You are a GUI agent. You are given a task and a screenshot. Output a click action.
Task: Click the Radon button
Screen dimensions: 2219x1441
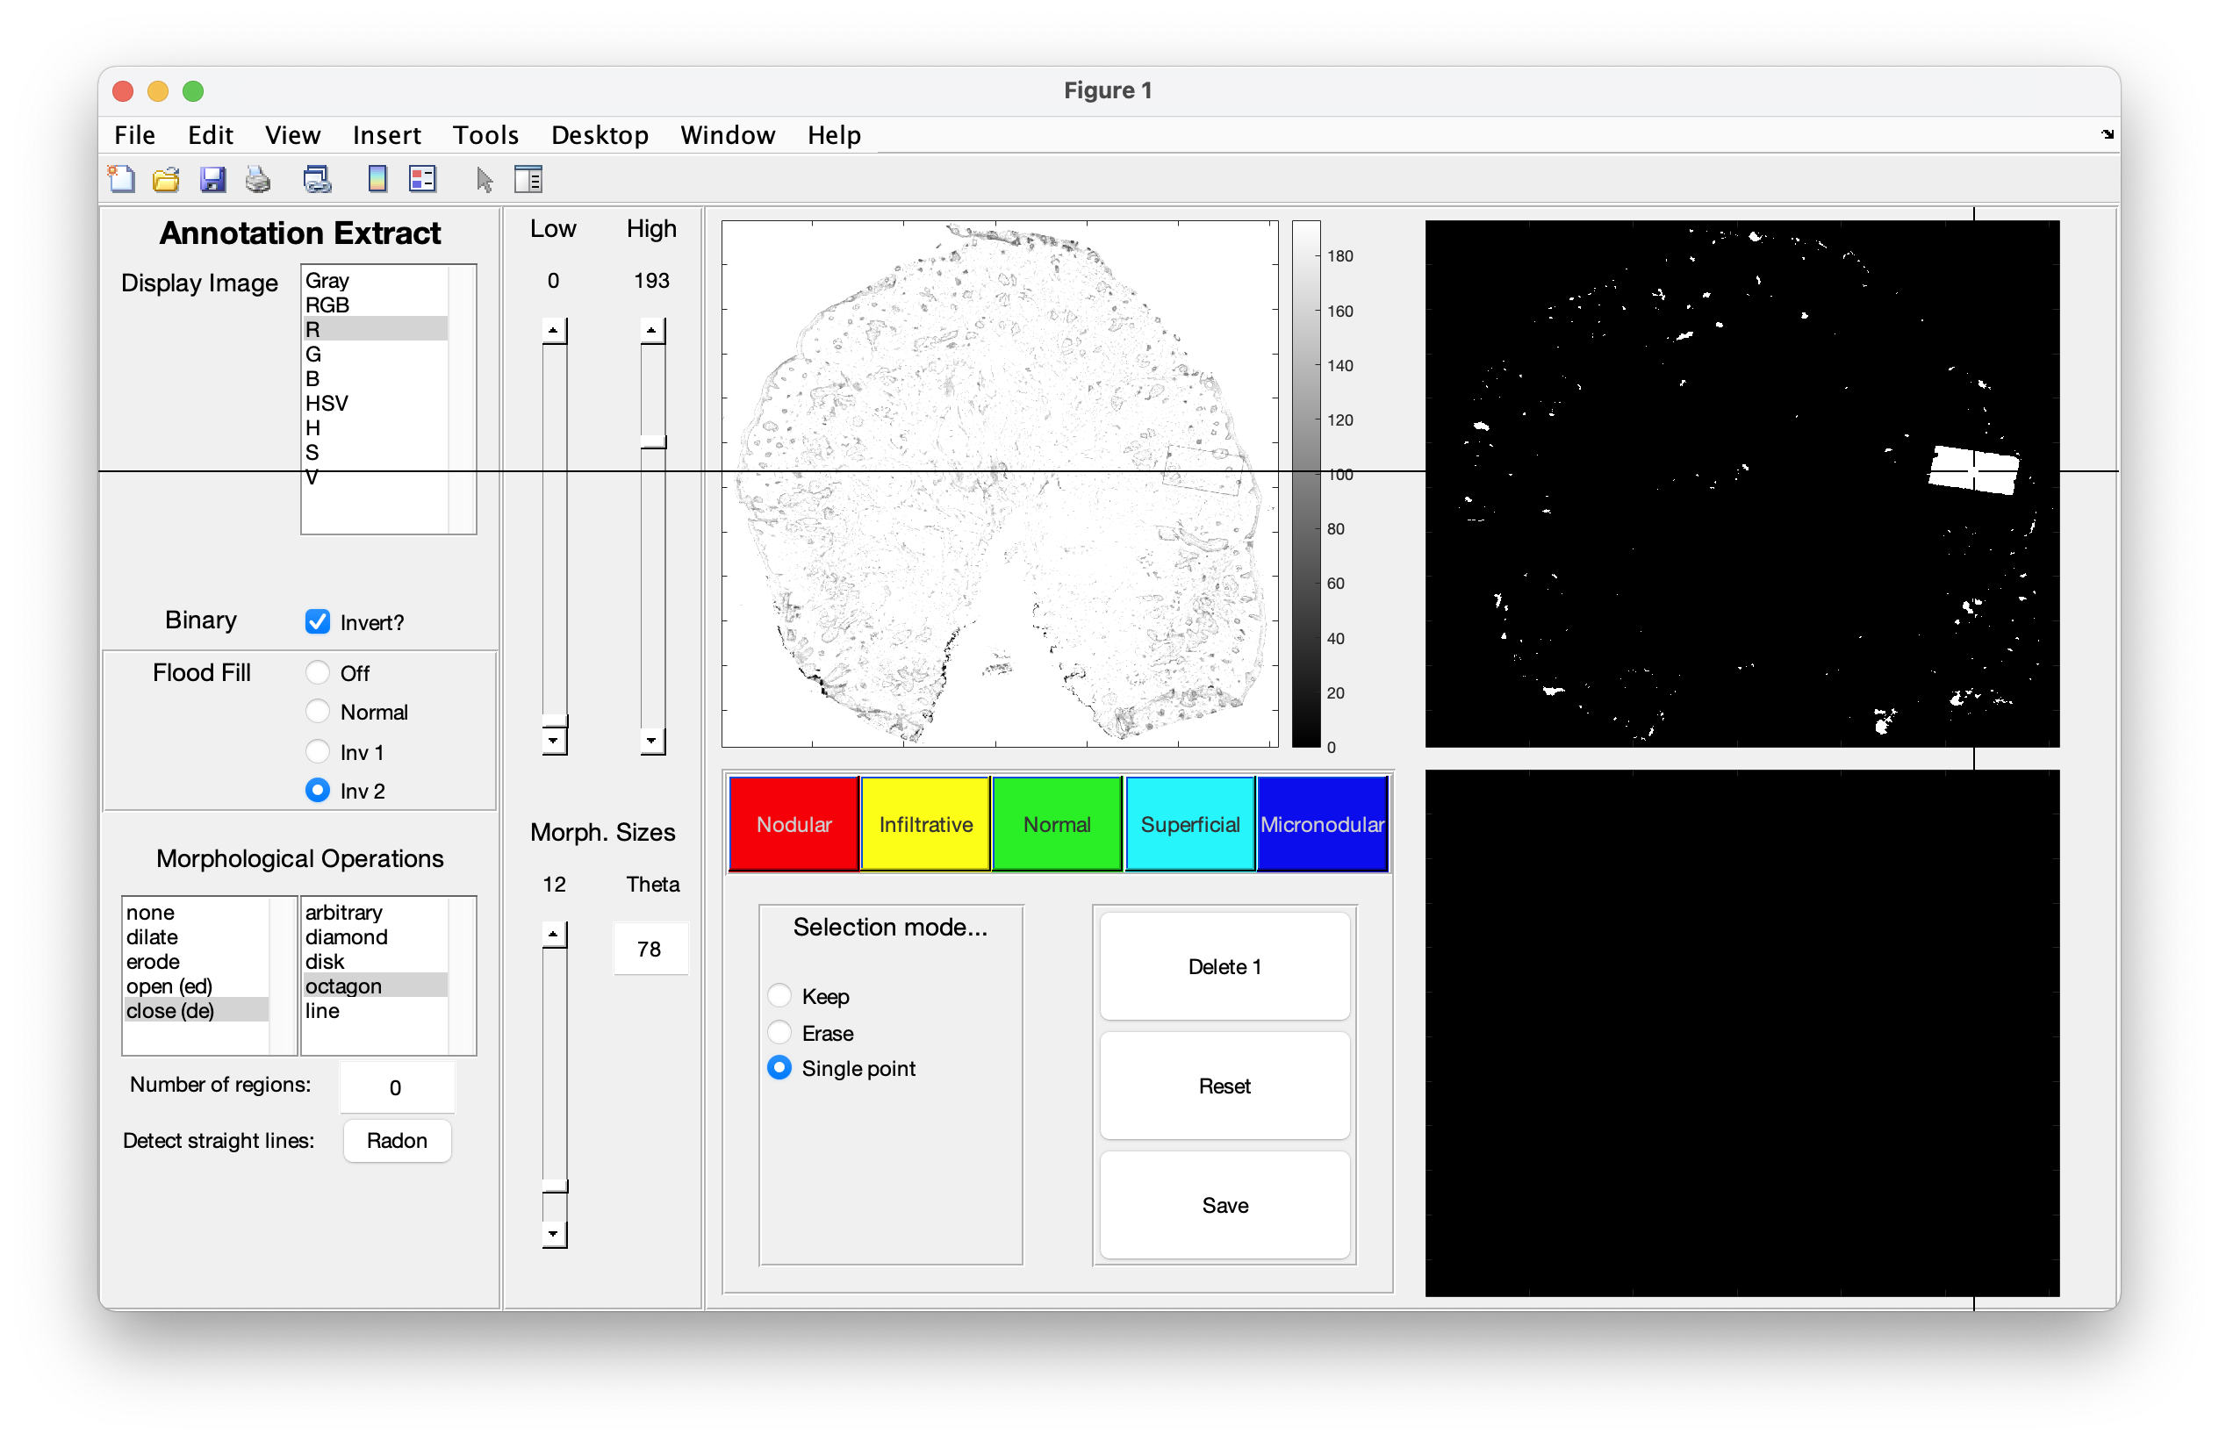point(397,1141)
